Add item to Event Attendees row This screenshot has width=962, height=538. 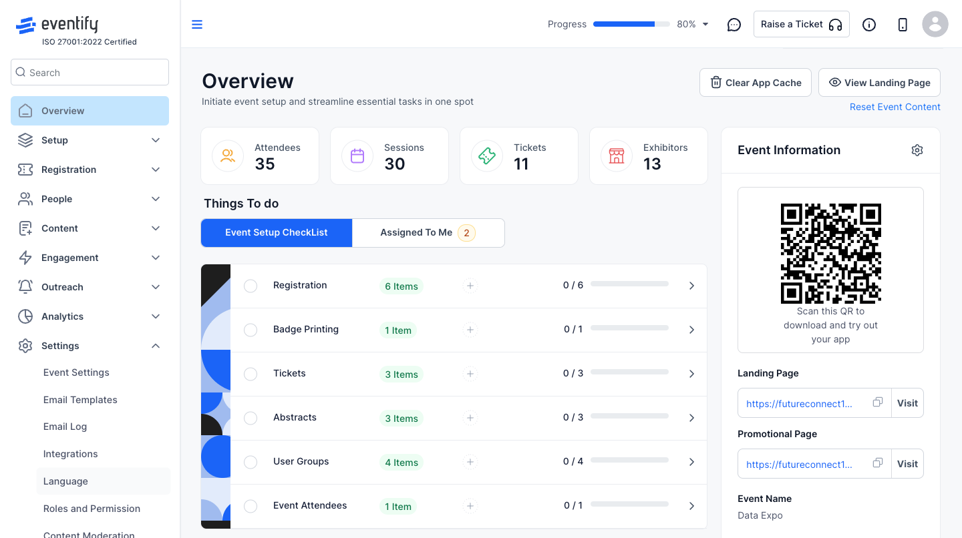point(470,506)
